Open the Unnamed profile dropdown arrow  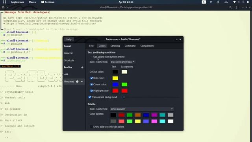(82, 82)
